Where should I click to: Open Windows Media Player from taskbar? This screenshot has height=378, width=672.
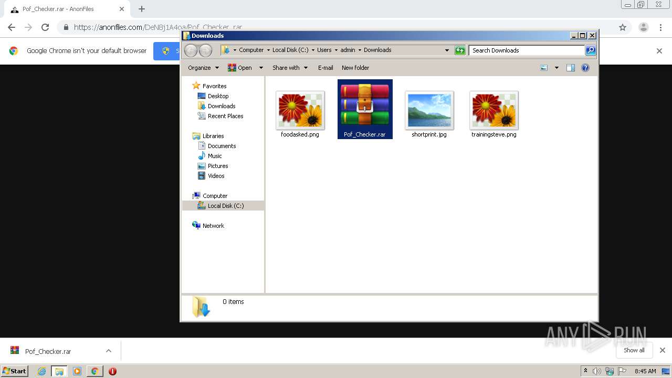(x=77, y=371)
